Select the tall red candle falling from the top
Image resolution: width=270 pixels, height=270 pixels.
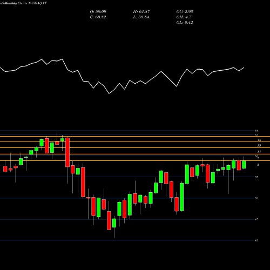67,152
